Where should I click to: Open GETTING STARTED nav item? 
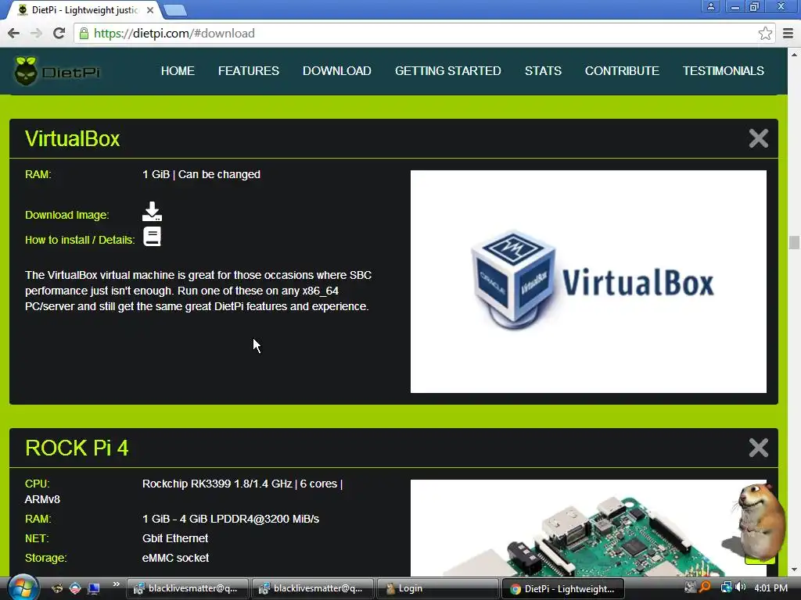pos(448,71)
